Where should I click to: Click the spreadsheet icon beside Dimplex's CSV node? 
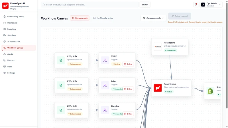coord(61,110)
